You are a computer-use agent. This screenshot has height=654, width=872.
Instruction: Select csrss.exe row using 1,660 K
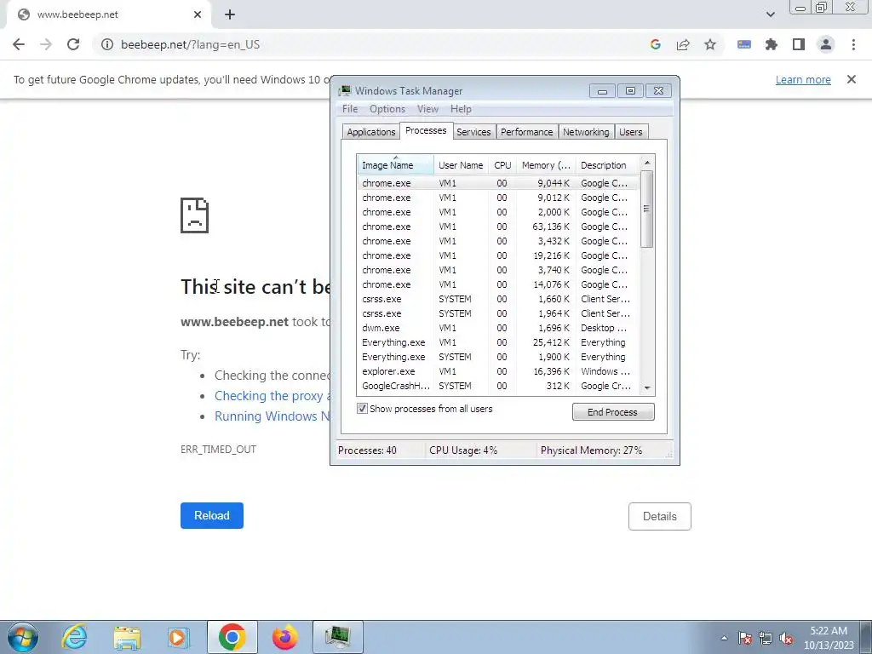(x=497, y=299)
